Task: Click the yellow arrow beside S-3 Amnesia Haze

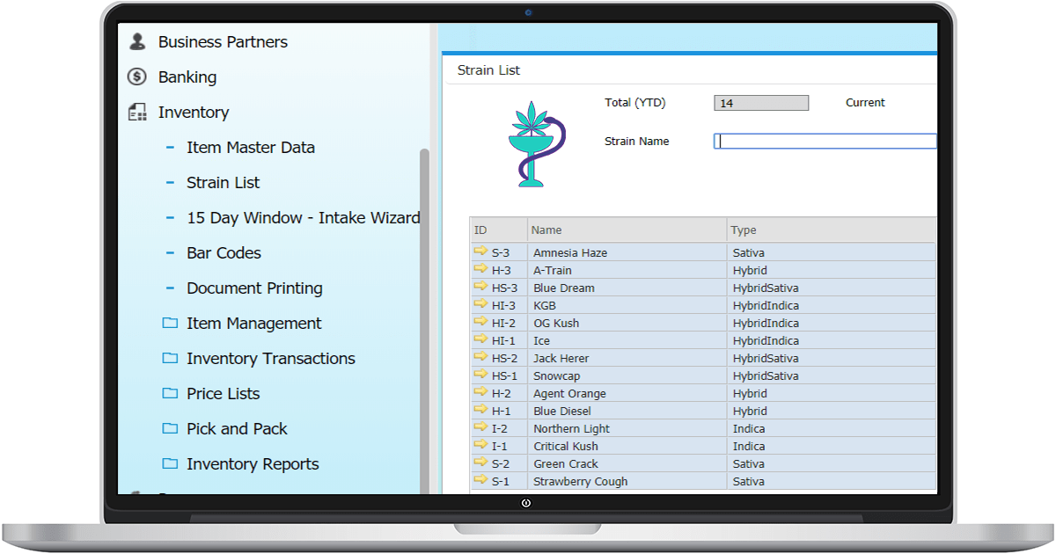Action: [480, 251]
